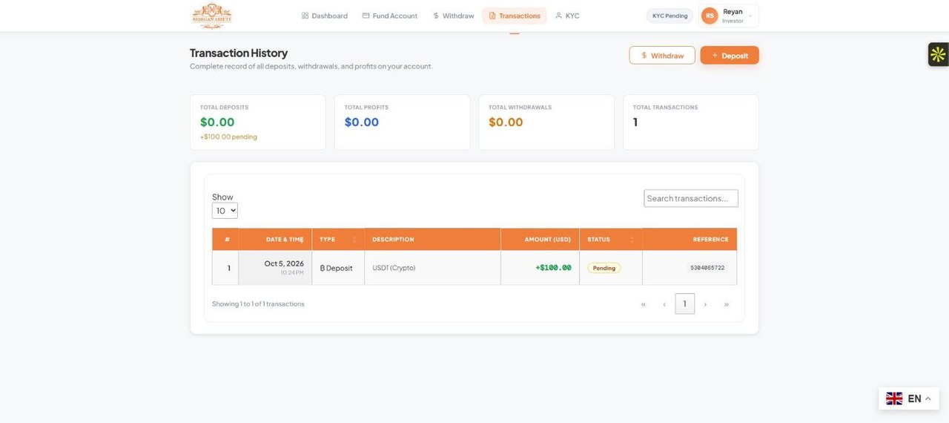Viewport: 949px width, 423px height.
Task: Click the Transactions document icon
Action: (492, 16)
